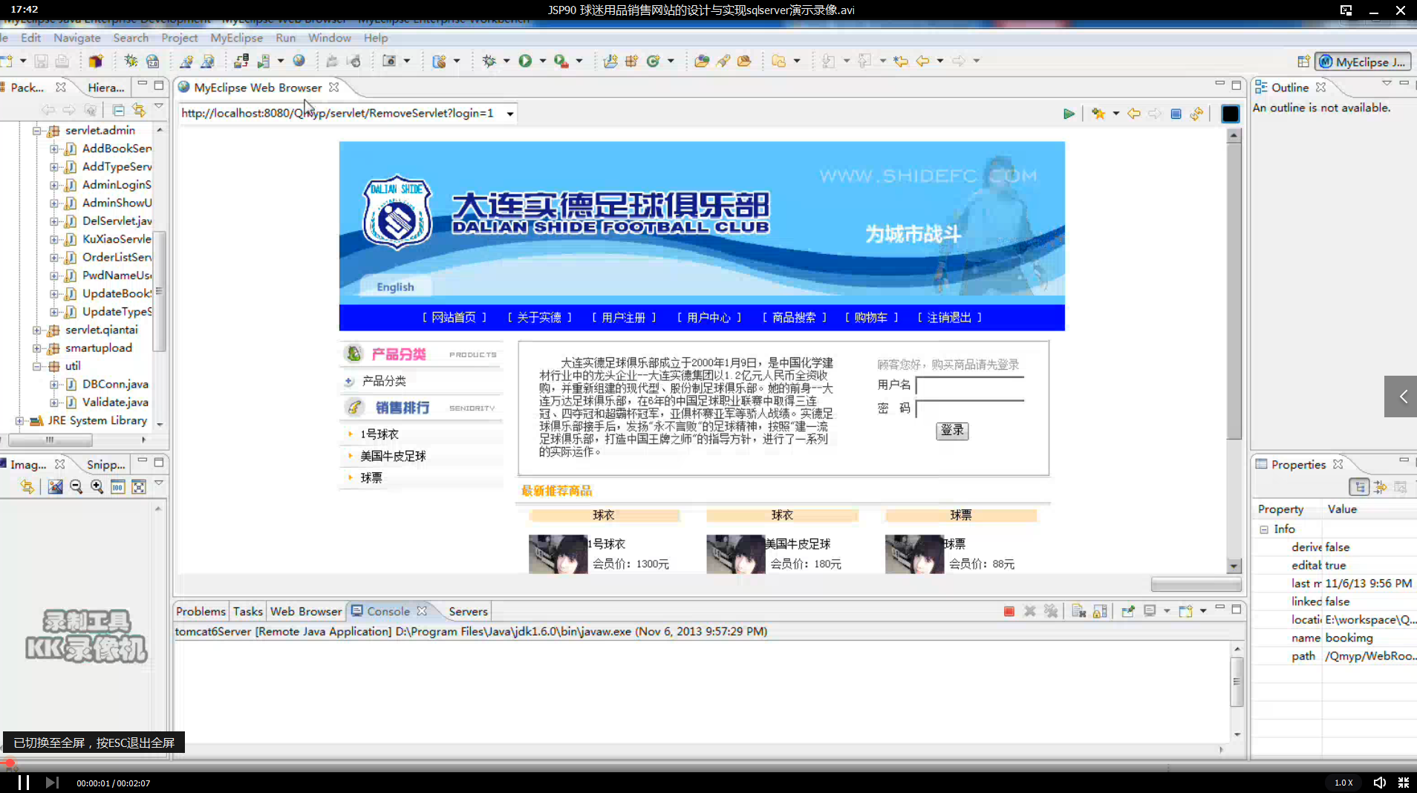1417x793 pixels.
Task: Exit fullscreen using the bottom right icon
Action: coord(1404,783)
